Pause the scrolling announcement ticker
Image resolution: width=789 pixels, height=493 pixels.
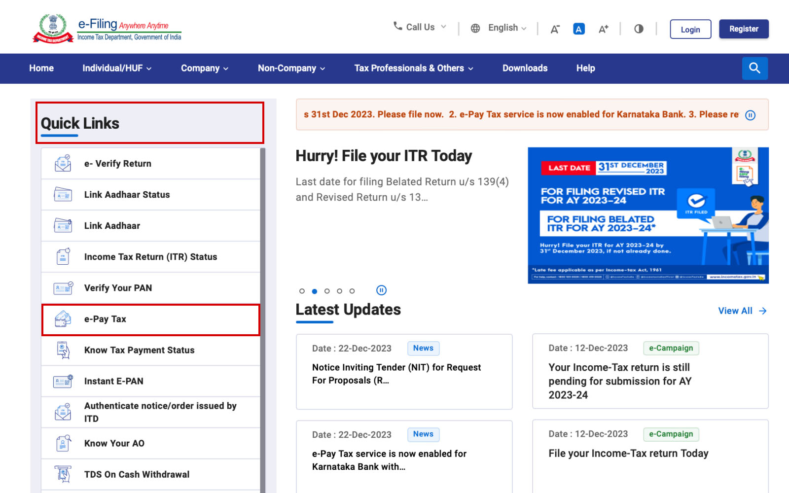tap(751, 115)
